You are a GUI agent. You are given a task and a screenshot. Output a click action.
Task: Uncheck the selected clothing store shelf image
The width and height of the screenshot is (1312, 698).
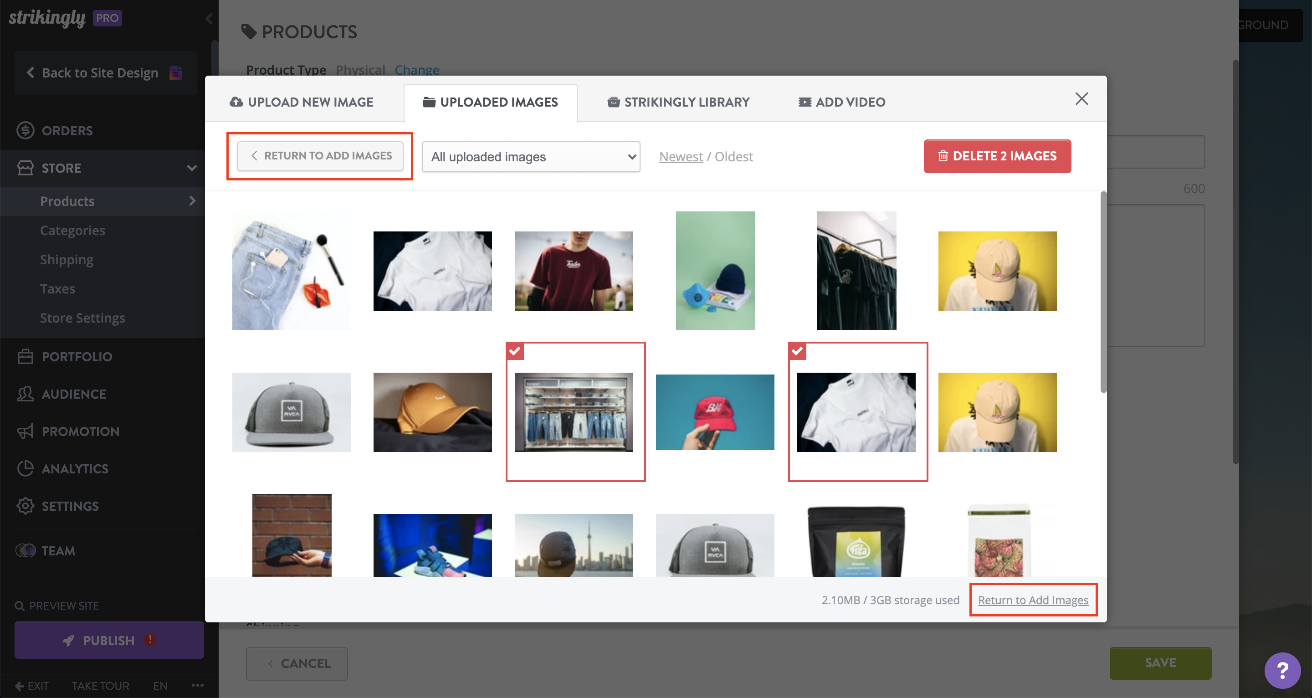pyautogui.click(x=515, y=351)
